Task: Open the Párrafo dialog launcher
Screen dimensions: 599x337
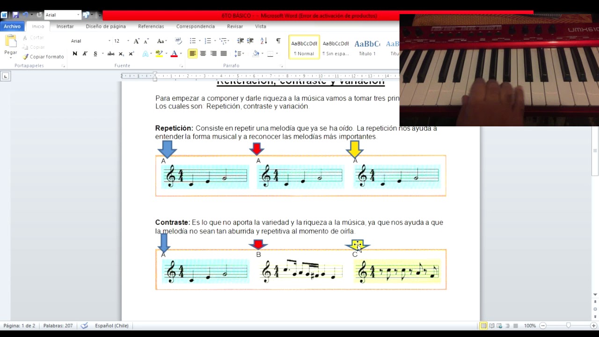Action: pyautogui.click(x=282, y=66)
